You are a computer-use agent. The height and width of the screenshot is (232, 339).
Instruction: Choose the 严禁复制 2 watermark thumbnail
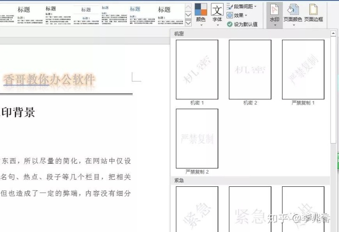(x=197, y=138)
